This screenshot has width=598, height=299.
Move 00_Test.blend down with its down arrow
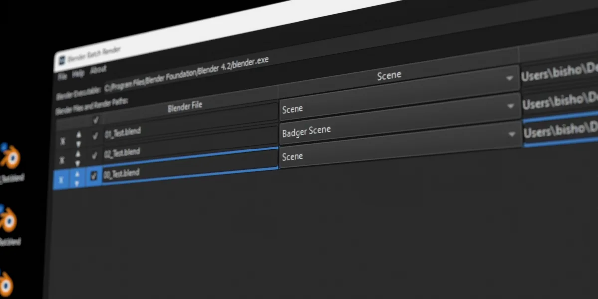click(77, 182)
